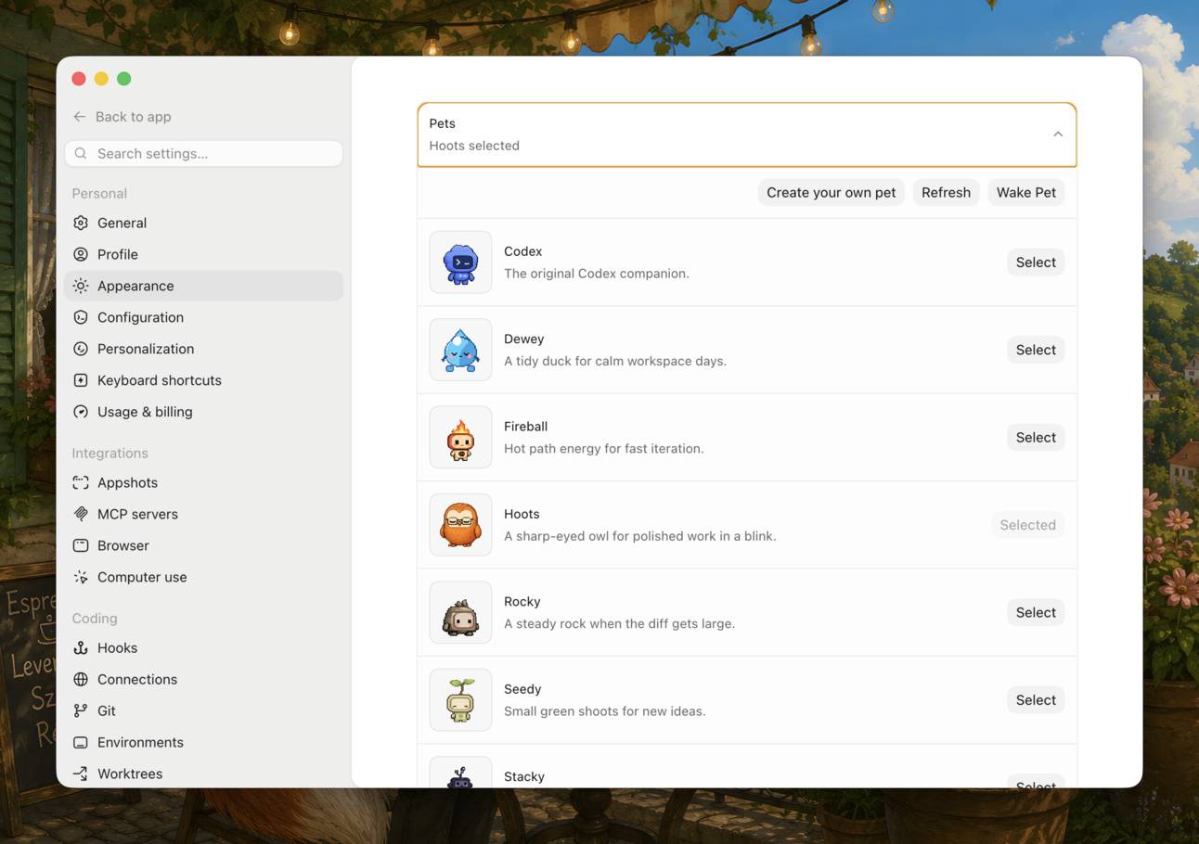Click the 'Coding' section heading
This screenshot has width=1199, height=844.
tap(95, 618)
